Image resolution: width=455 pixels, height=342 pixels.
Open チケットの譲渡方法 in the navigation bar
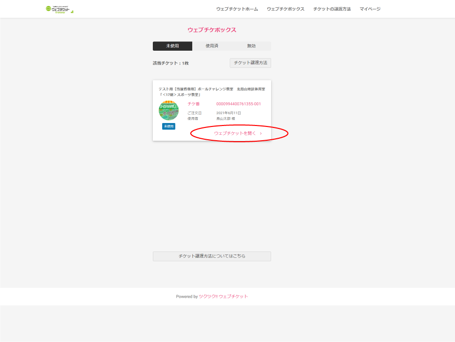[x=332, y=9]
